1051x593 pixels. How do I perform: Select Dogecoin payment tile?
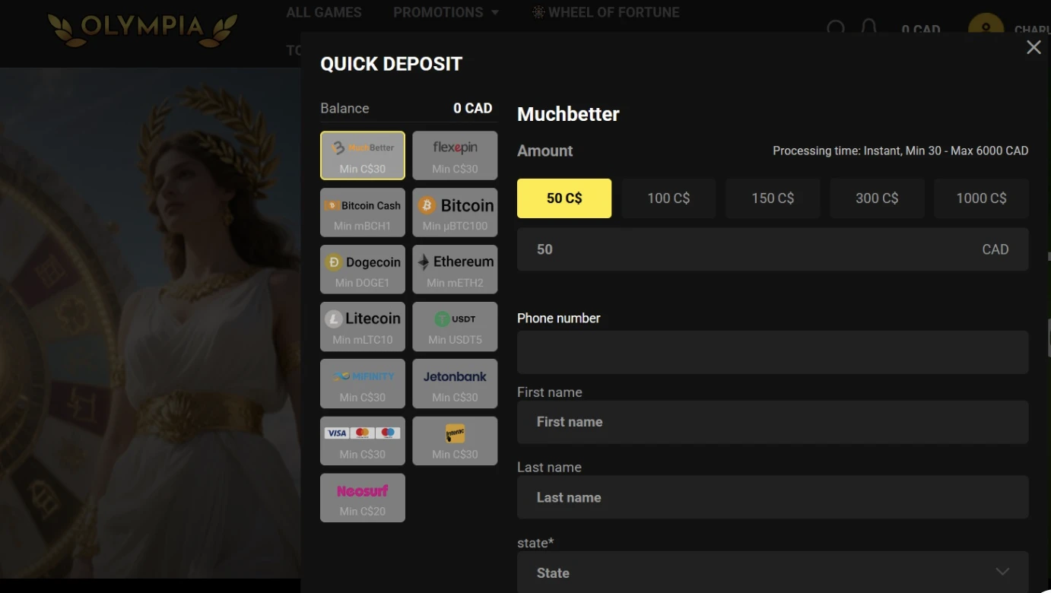[x=363, y=270]
